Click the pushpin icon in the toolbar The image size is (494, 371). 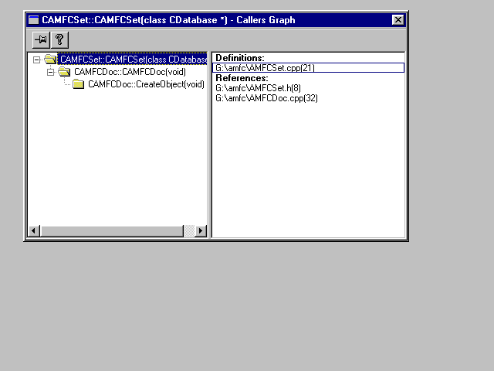(41, 39)
